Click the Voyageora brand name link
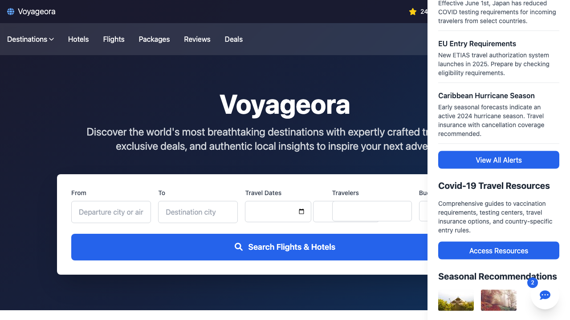The height and width of the screenshot is (320, 570). pyautogui.click(x=37, y=12)
